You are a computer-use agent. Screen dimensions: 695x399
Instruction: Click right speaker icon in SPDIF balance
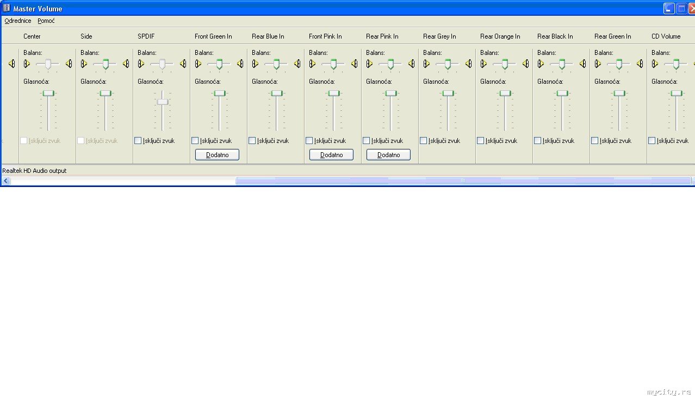pyautogui.click(x=183, y=64)
